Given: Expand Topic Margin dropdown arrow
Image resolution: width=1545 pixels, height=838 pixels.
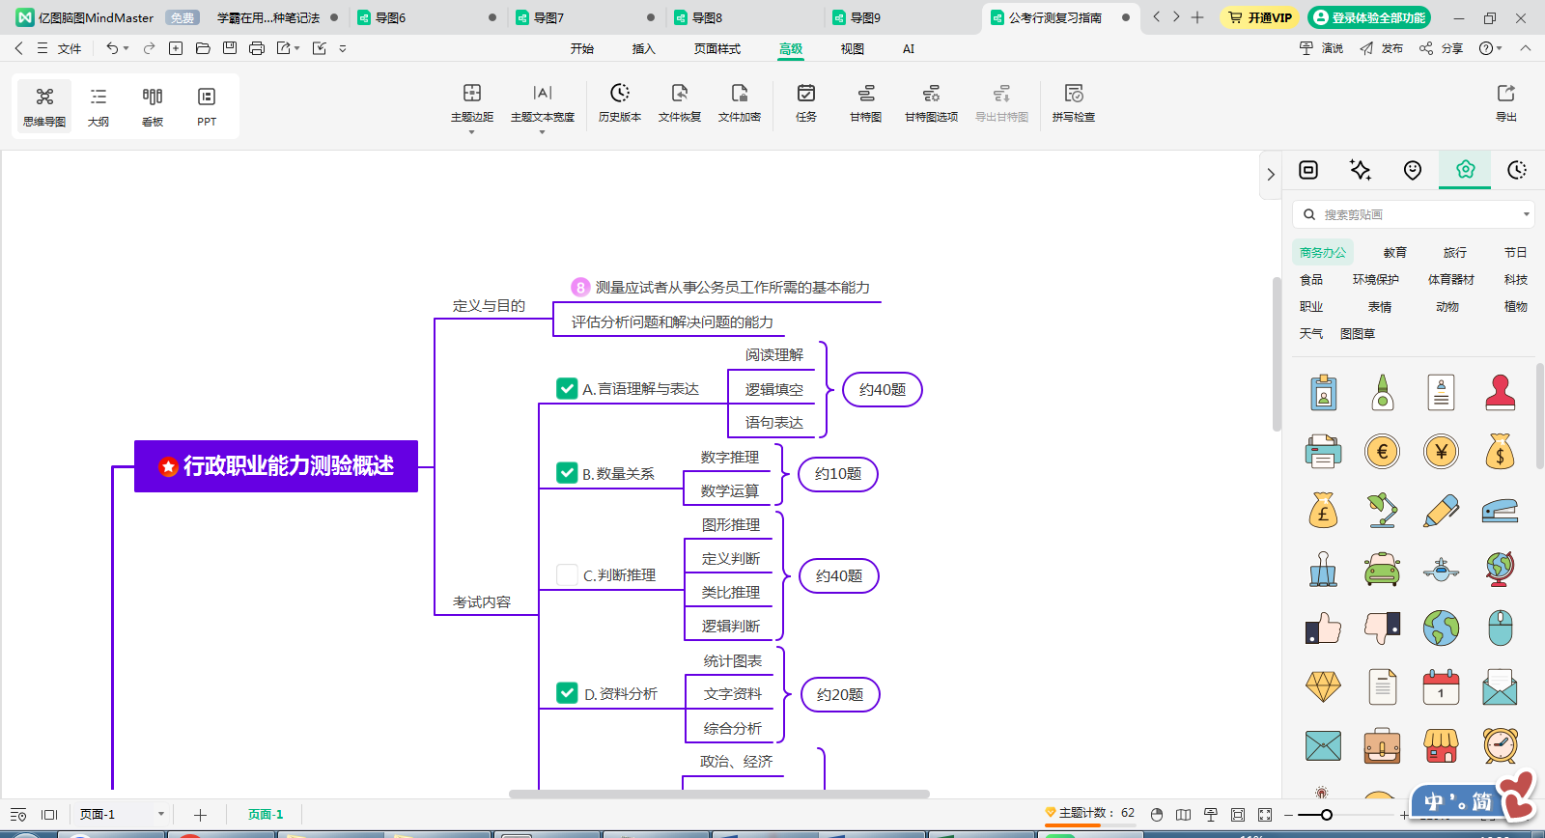Looking at the screenshot, I should pos(472,132).
